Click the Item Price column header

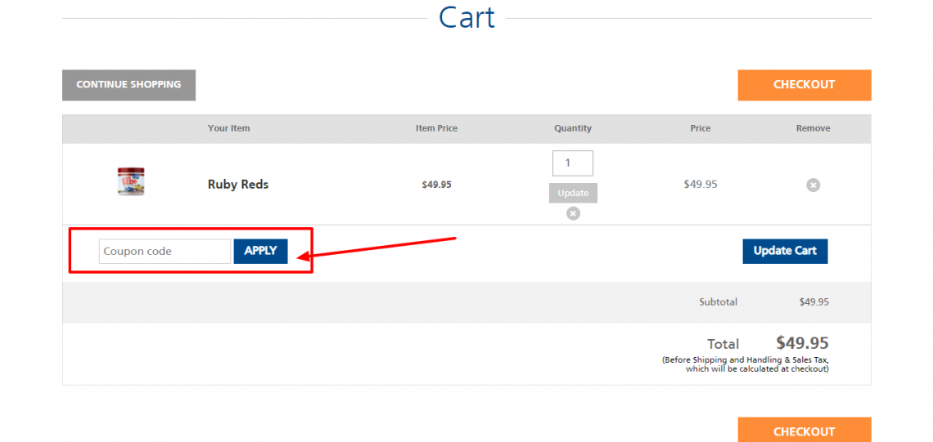pyautogui.click(x=436, y=128)
